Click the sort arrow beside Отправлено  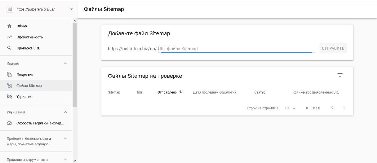pos(181,92)
